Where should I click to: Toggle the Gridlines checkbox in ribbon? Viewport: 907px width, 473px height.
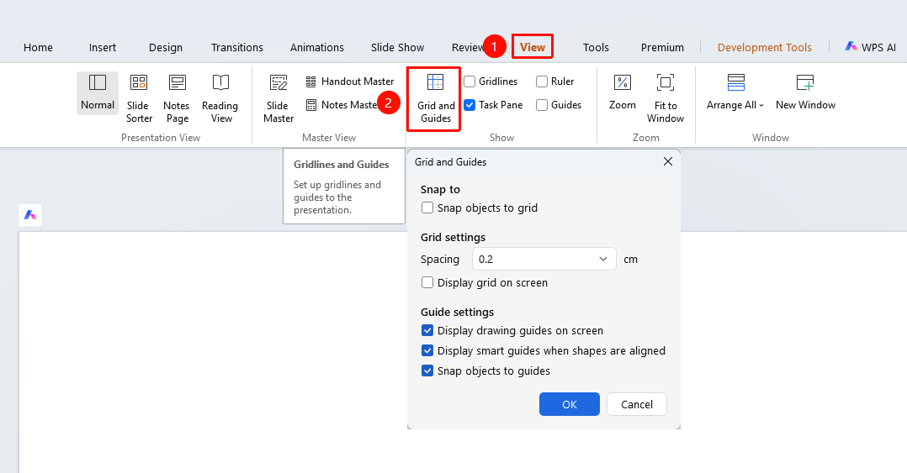[x=469, y=81]
